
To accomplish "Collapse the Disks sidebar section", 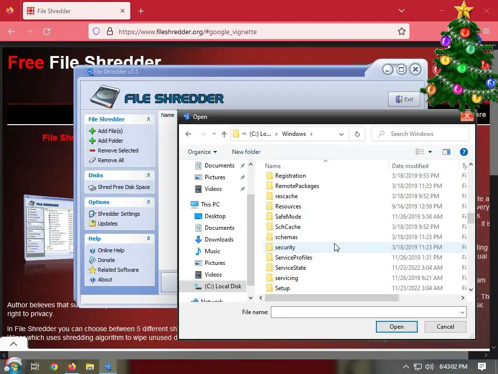I will 148,175.
